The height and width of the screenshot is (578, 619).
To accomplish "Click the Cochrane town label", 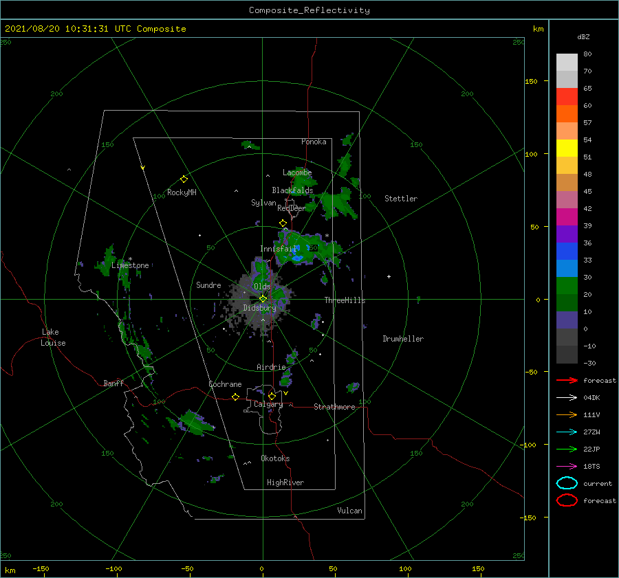I will point(225,384).
